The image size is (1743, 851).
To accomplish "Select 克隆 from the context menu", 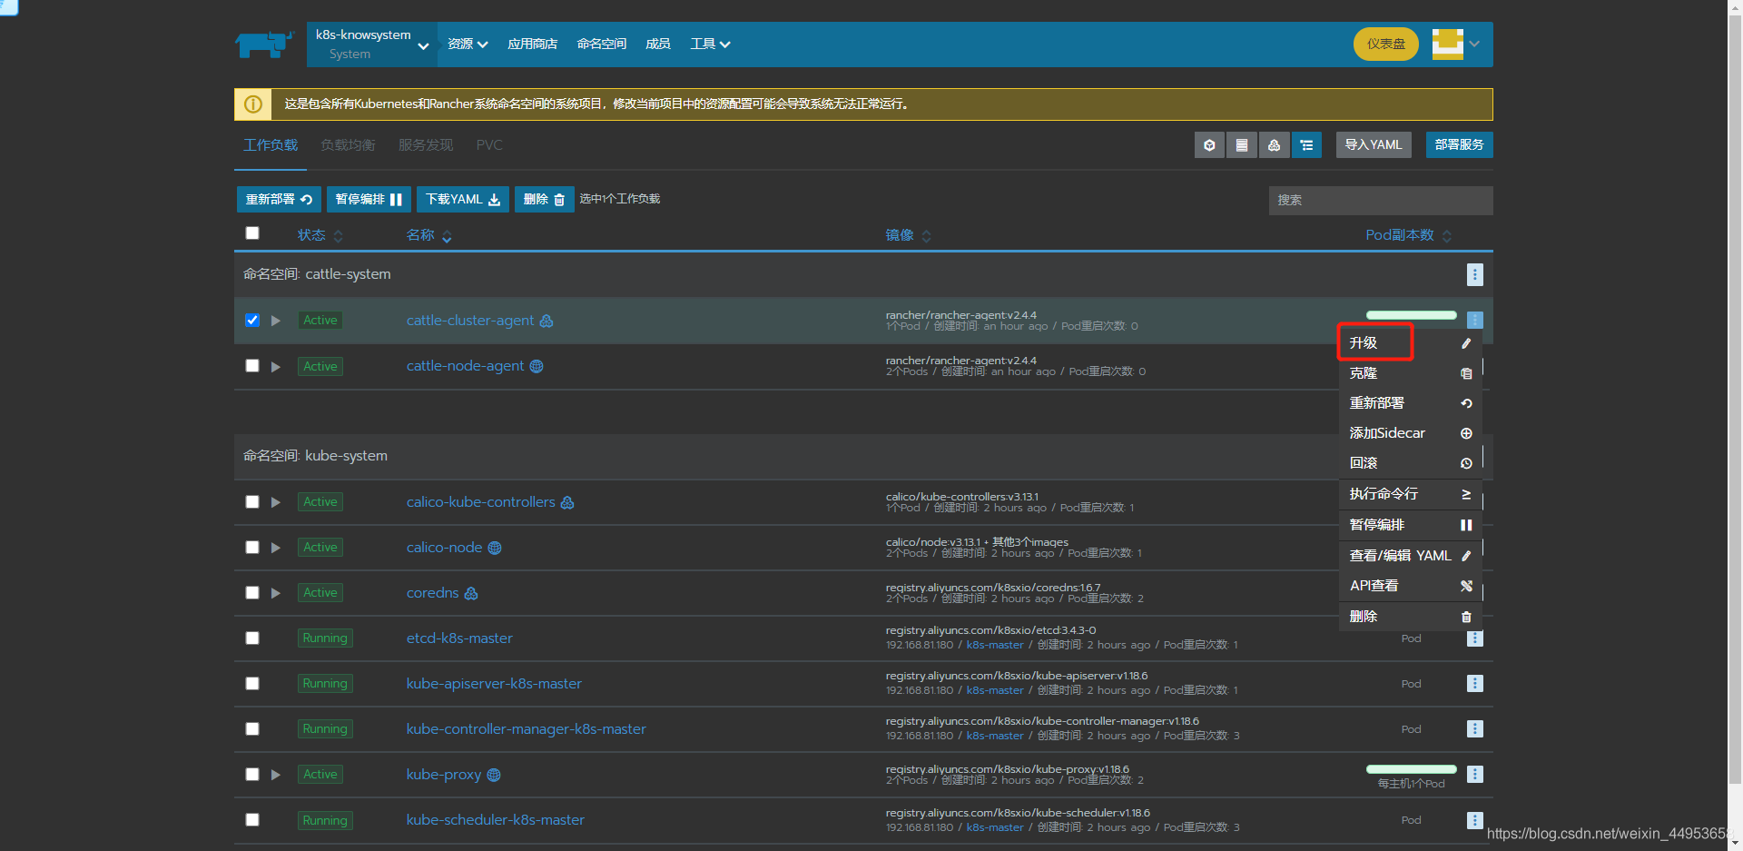I will coord(1411,373).
